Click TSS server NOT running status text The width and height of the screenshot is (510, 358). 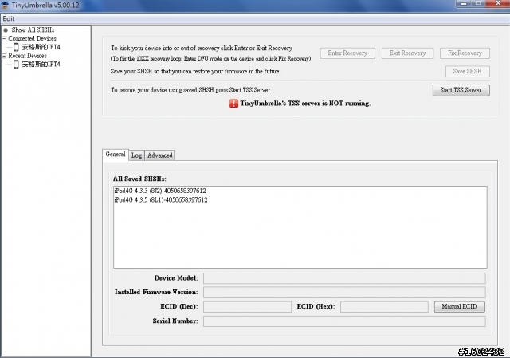pyautogui.click(x=305, y=104)
